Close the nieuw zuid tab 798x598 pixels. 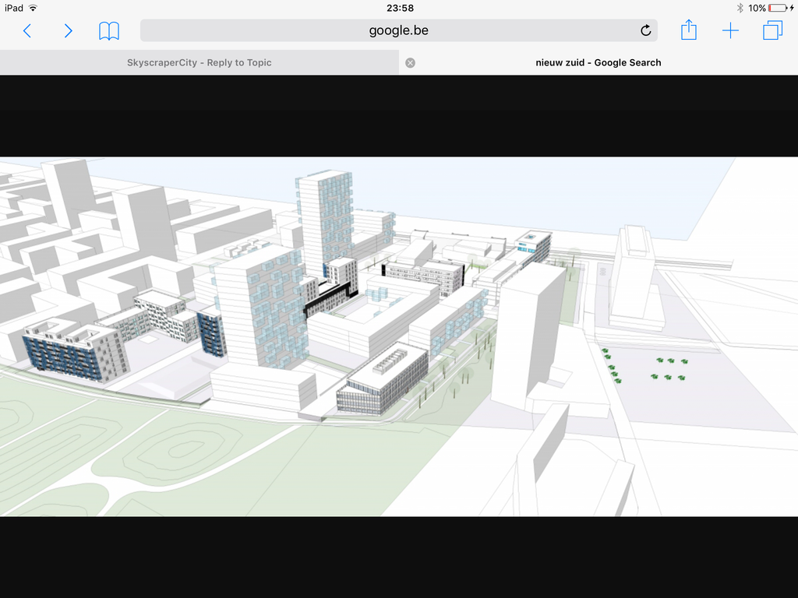[x=411, y=62]
